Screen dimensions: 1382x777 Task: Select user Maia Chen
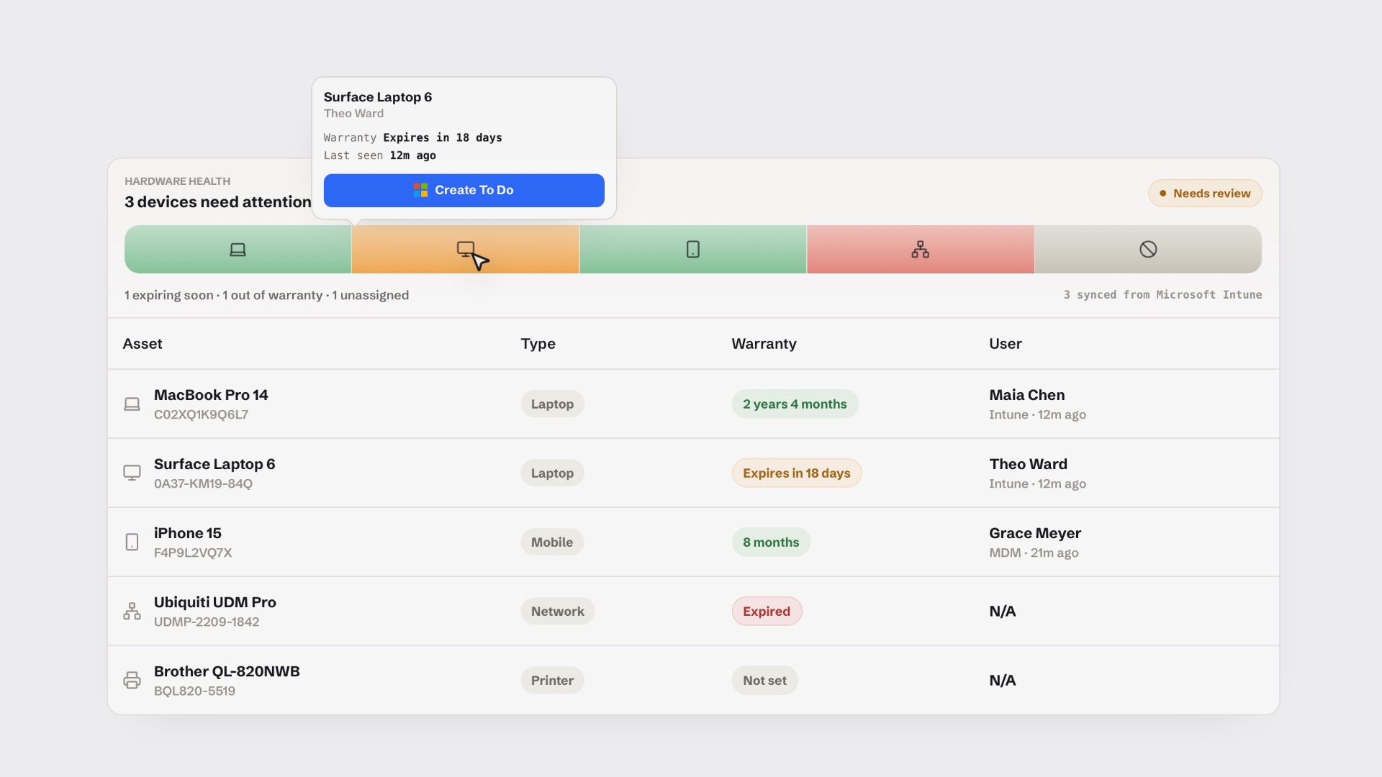pyautogui.click(x=1026, y=395)
